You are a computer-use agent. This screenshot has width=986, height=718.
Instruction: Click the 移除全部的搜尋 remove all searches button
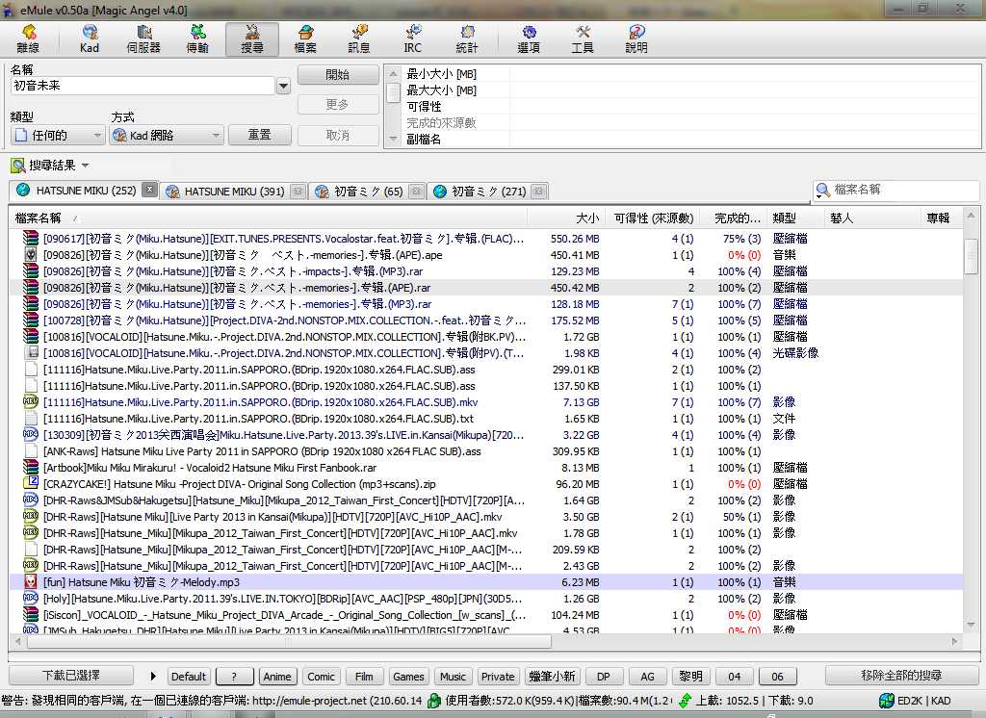pyautogui.click(x=901, y=676)
